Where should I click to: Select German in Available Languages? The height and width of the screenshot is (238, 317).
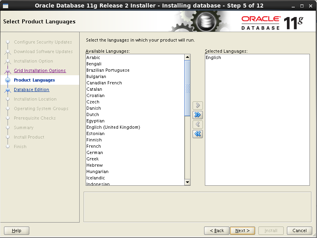pyautogui.click(x=135, y=152)
